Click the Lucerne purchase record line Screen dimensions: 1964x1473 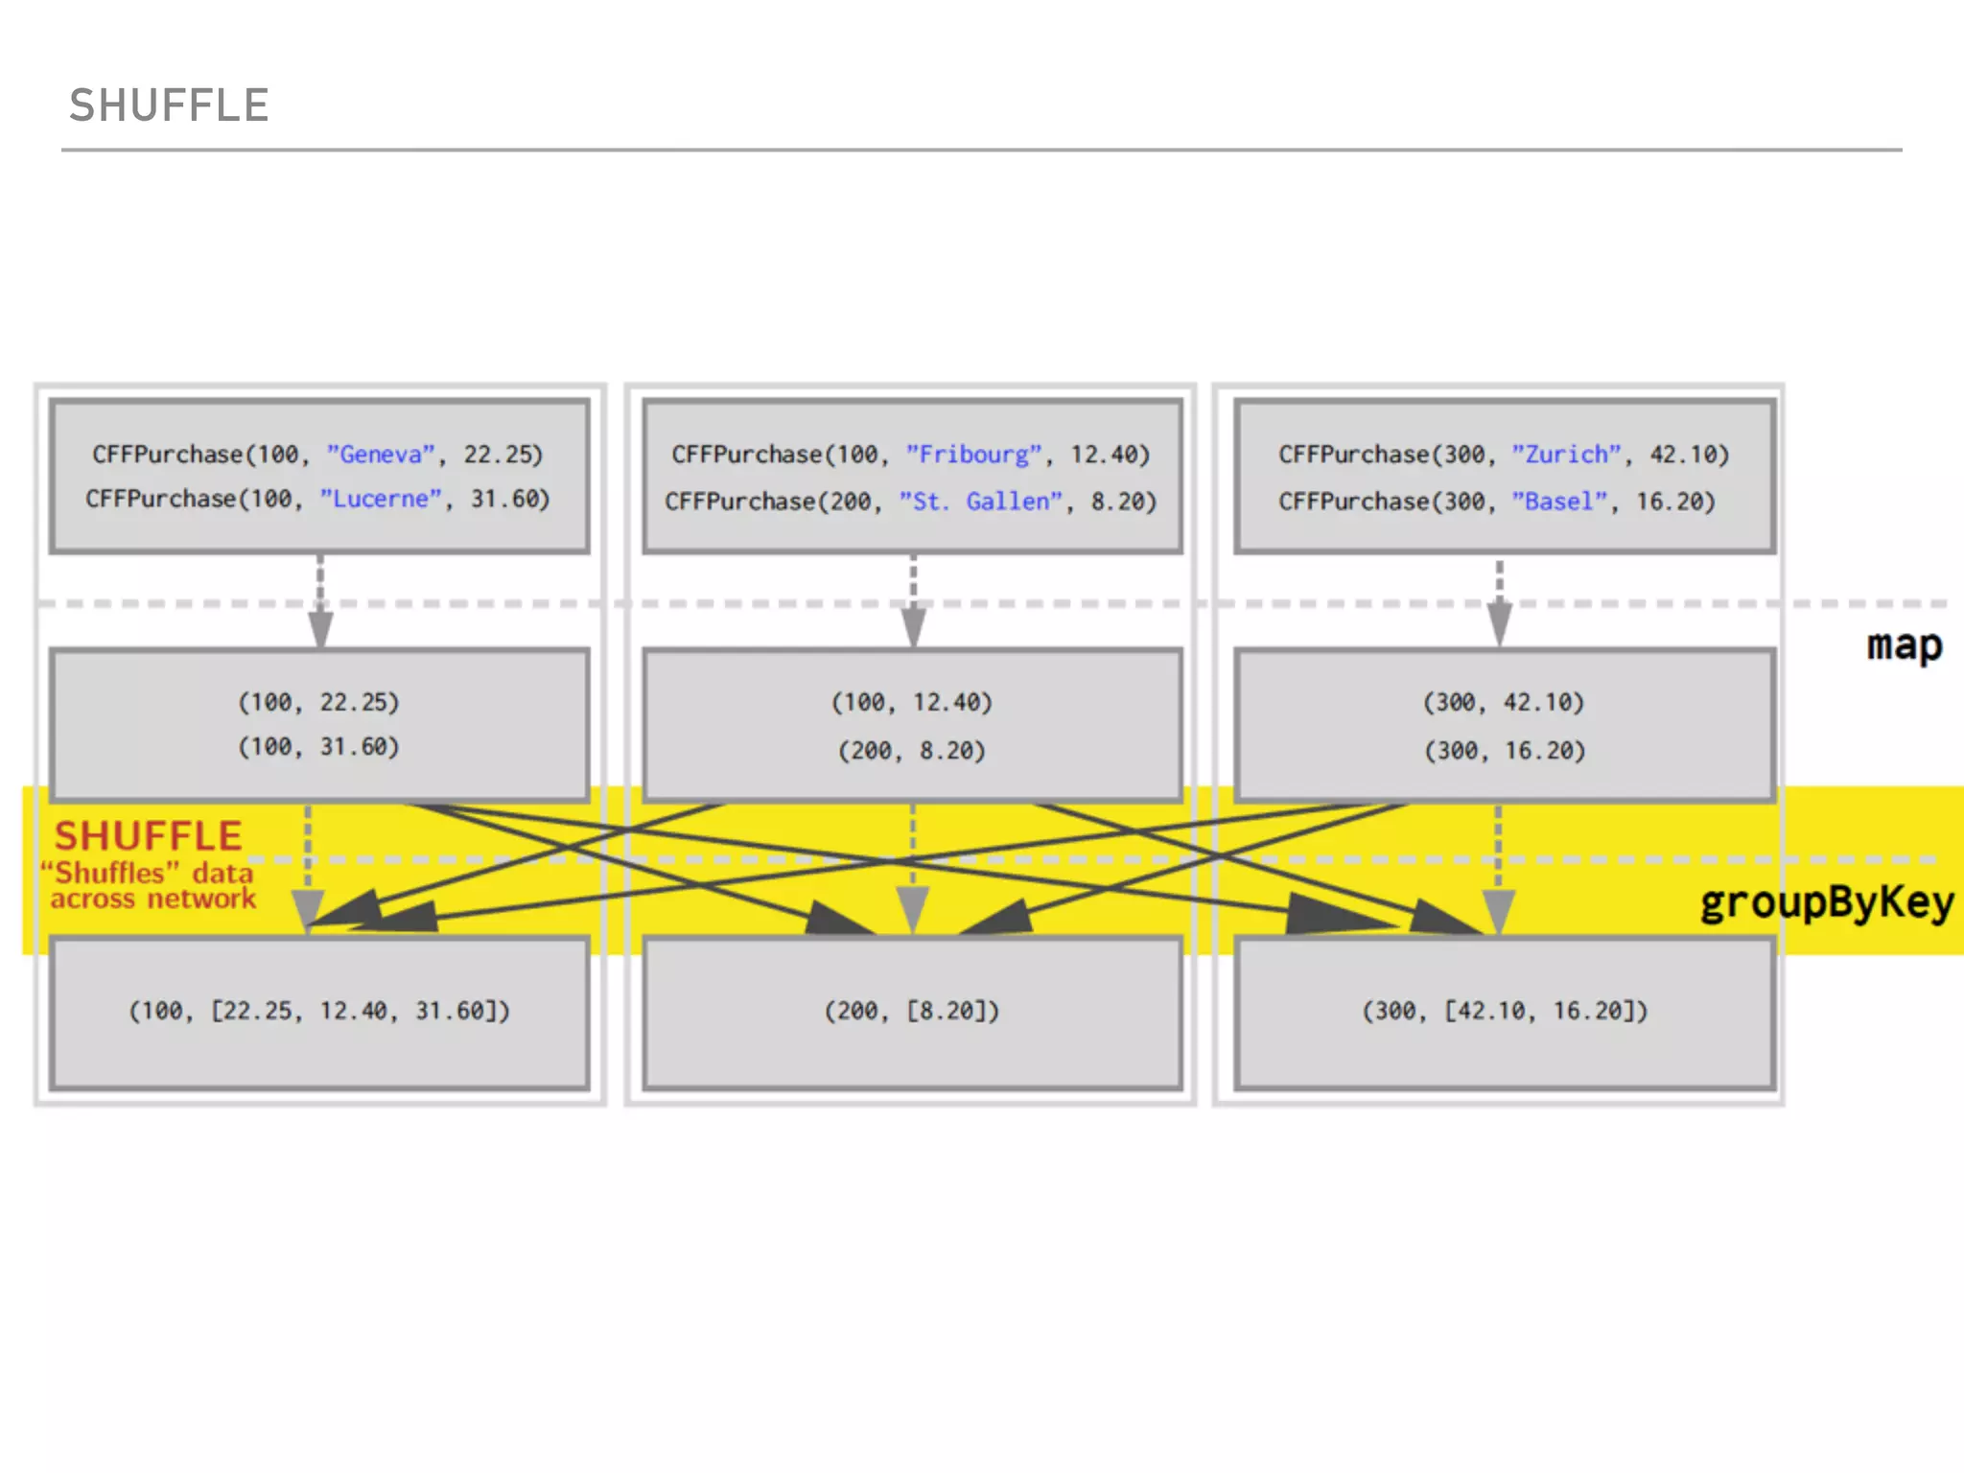pos(317,499)
